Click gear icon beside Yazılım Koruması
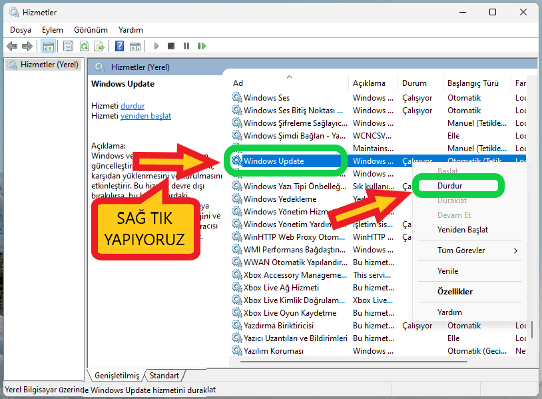The image size is (542, 399). (x=237, y=350)
